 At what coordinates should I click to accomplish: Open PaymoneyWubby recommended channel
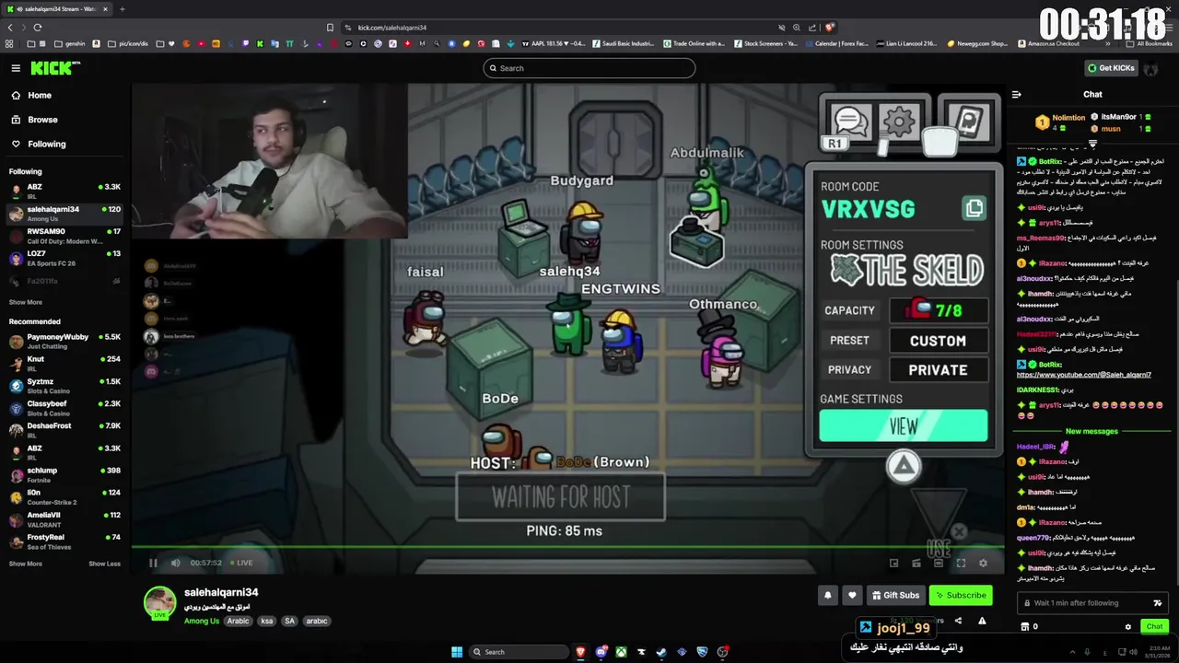64,341
